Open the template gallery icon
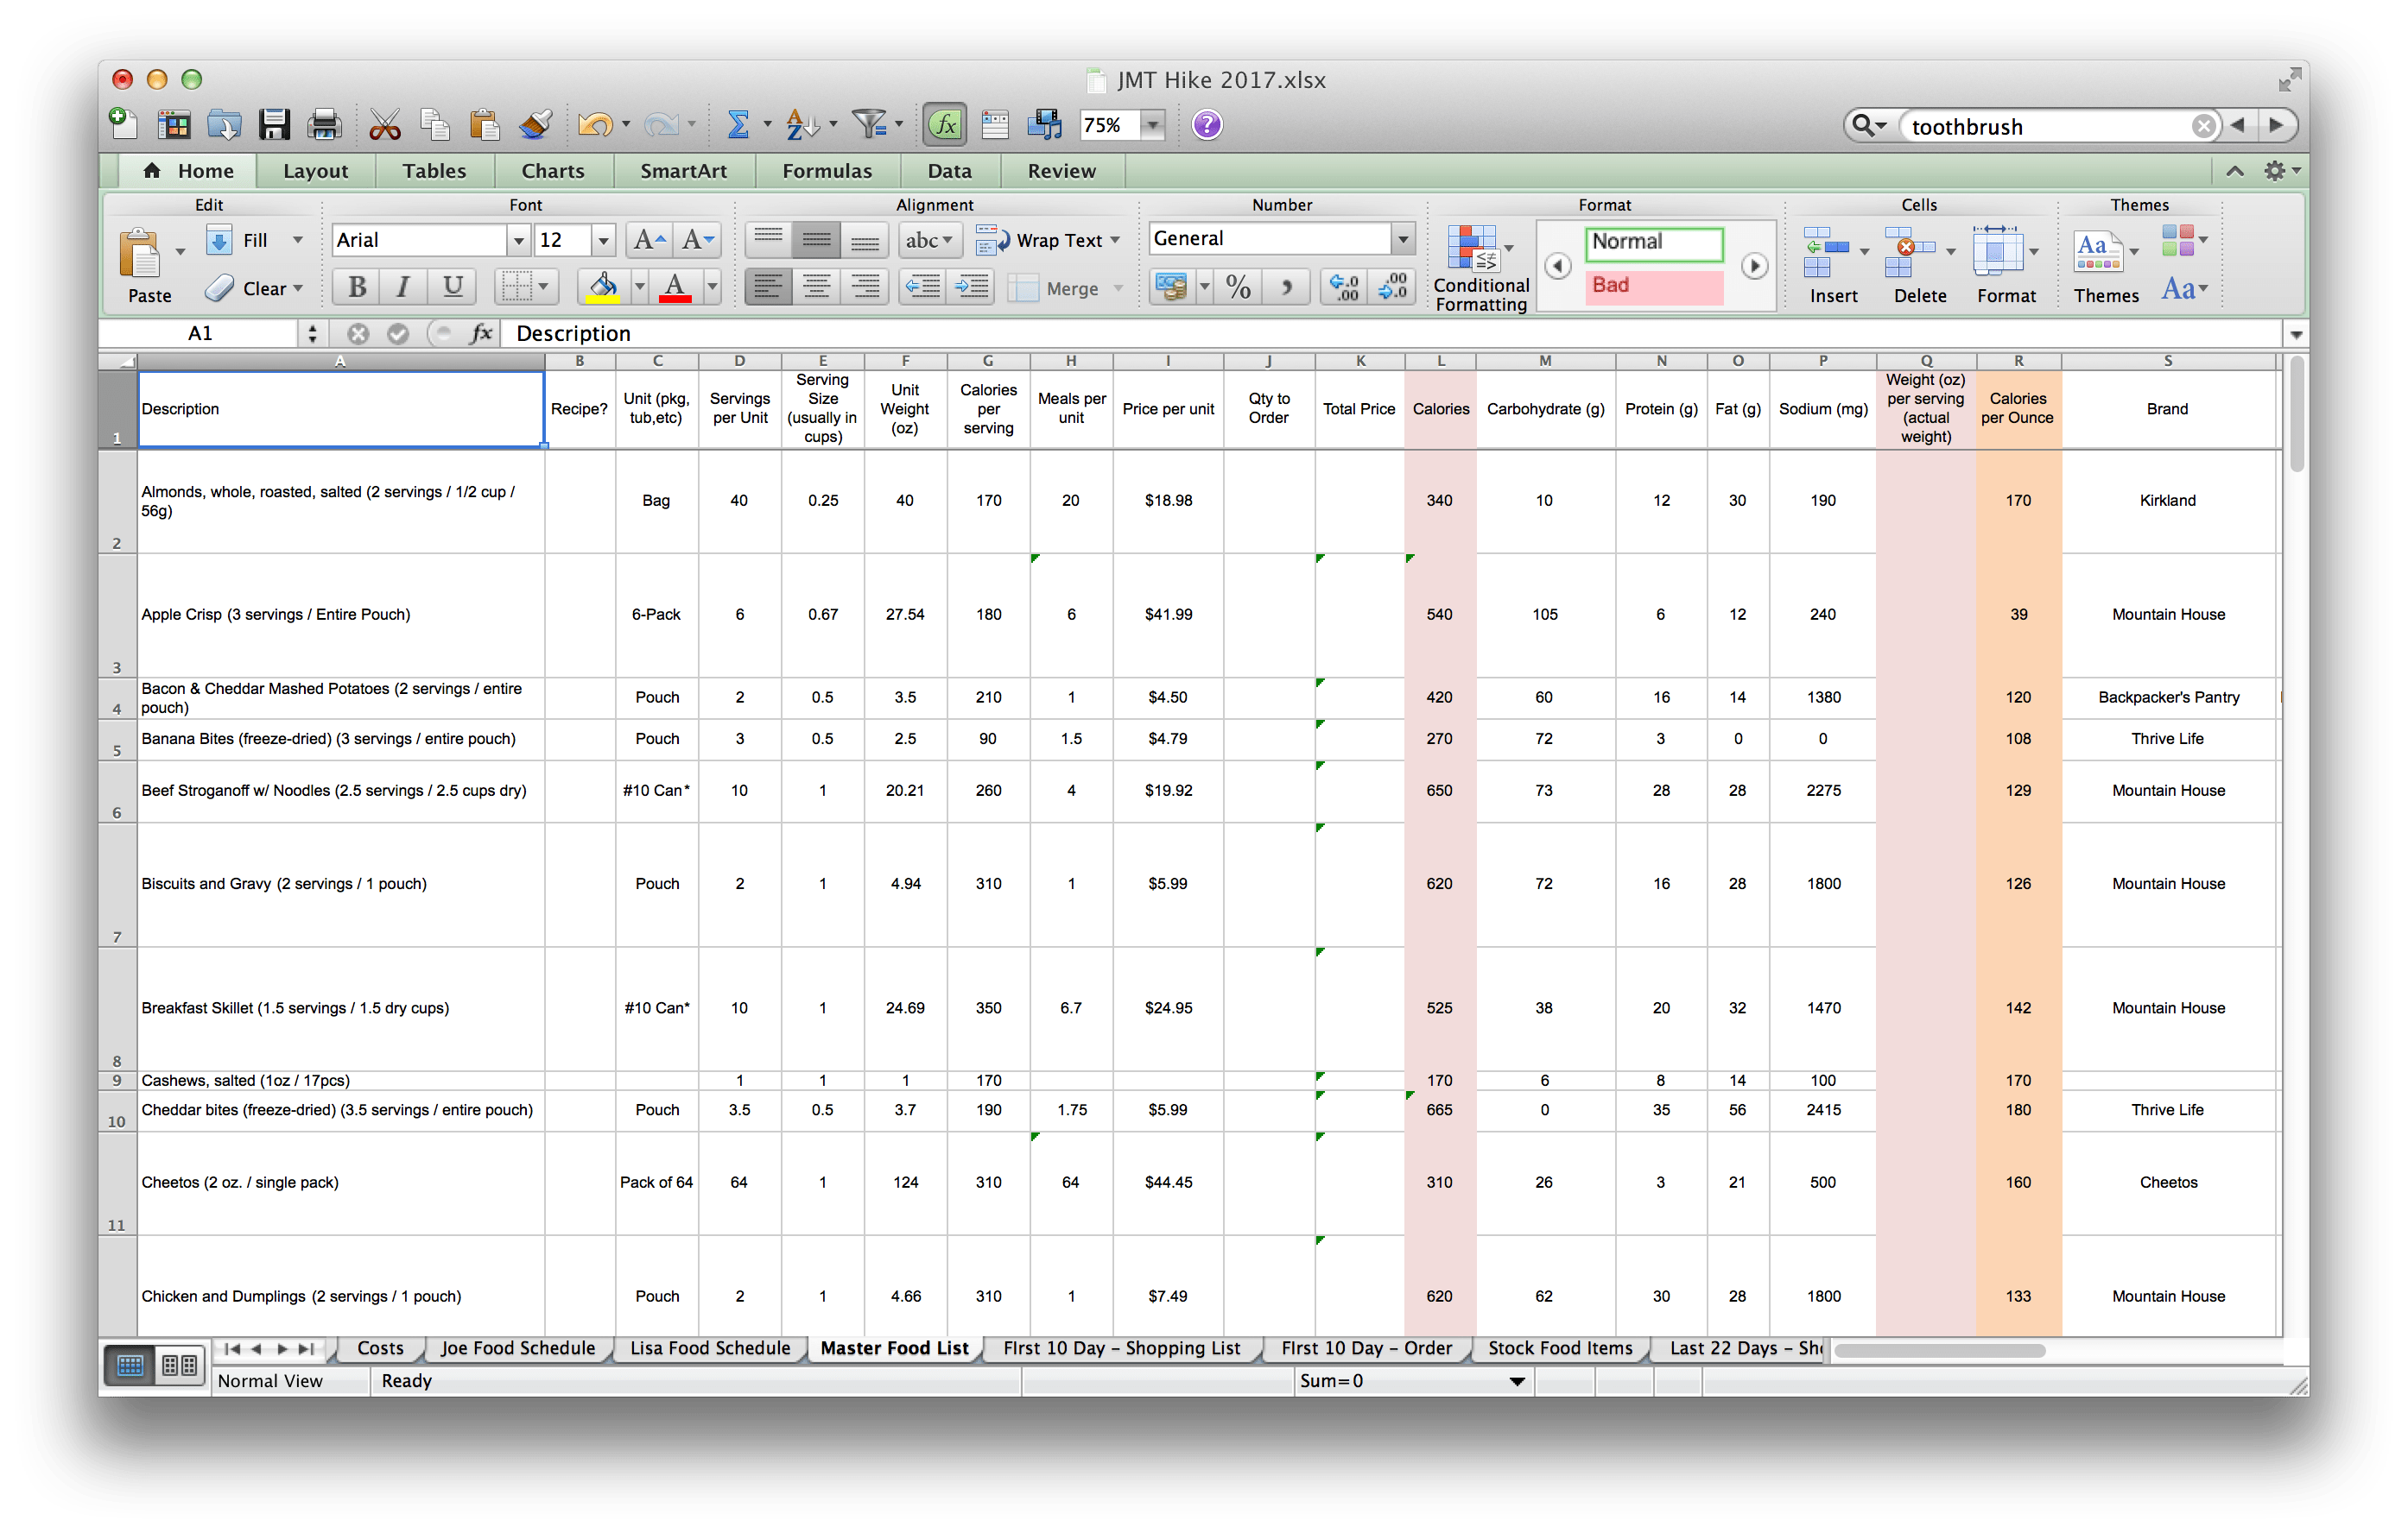 174,125
